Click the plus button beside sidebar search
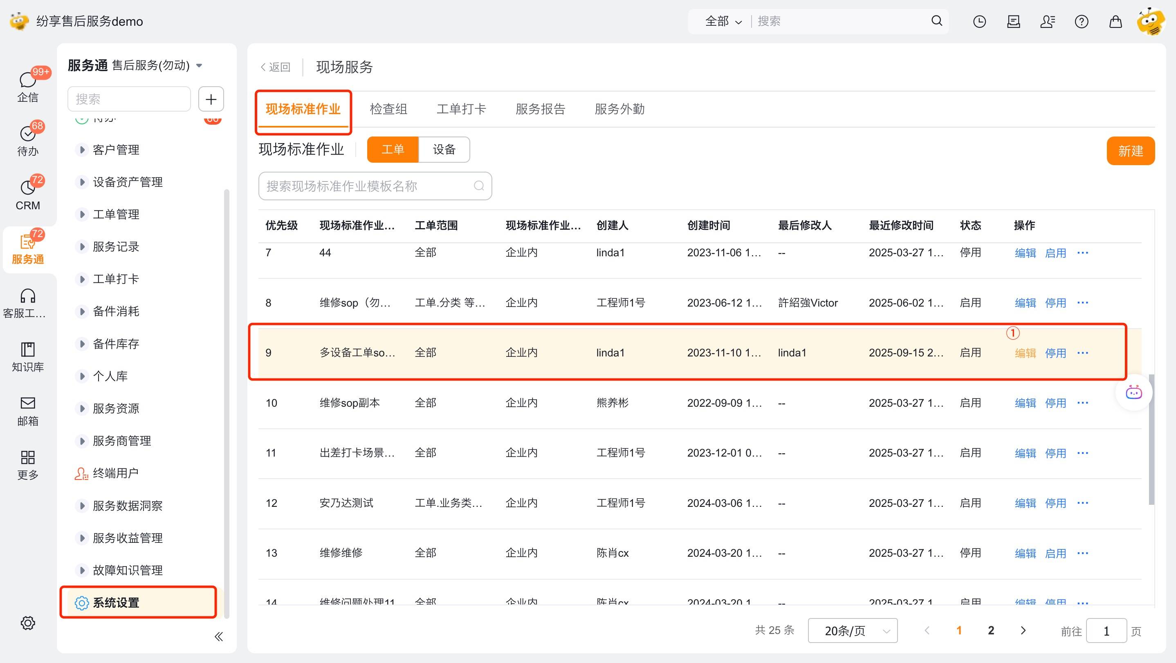1176x663 pixels. click(211, 99)
